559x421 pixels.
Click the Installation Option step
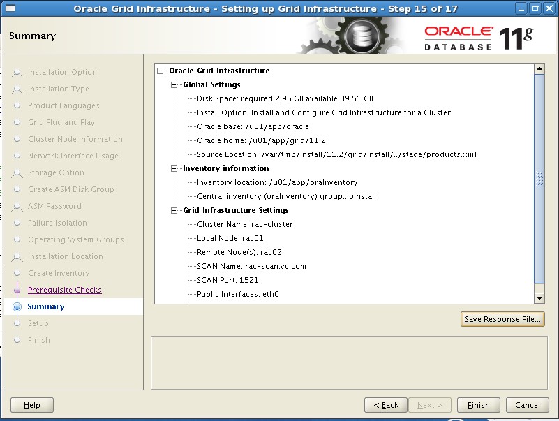pyautogui.click(x=62, y=72)
